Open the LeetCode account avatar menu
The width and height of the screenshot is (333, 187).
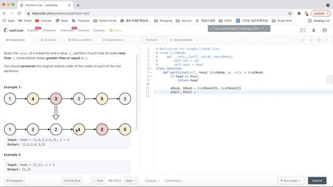click(325, 30)
